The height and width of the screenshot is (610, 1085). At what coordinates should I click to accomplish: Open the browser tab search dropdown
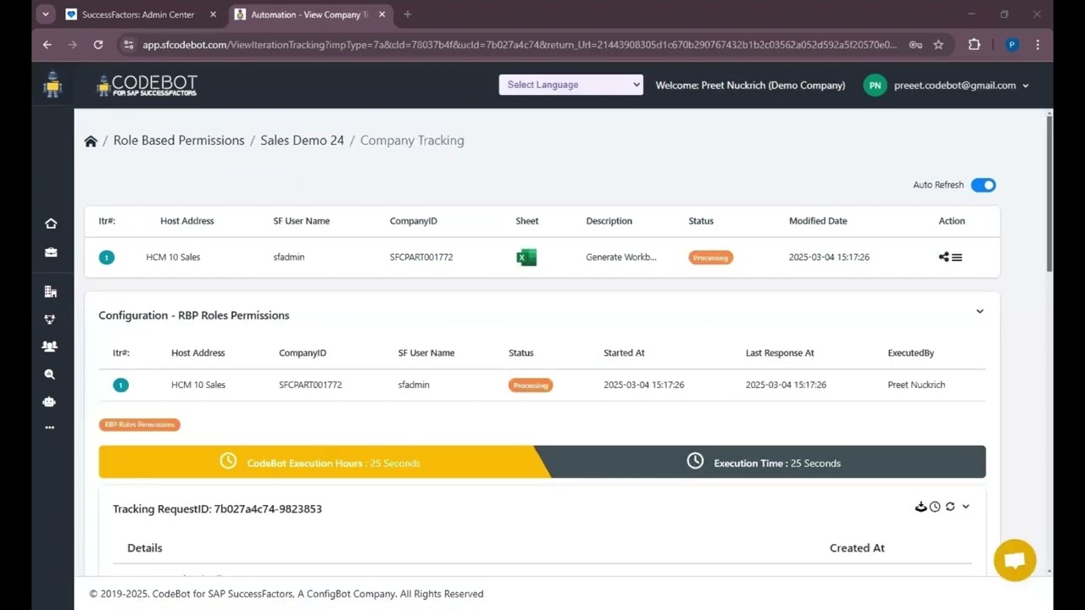point(46,14)
